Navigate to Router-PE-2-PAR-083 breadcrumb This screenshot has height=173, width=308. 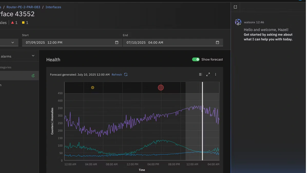[23, 7]
